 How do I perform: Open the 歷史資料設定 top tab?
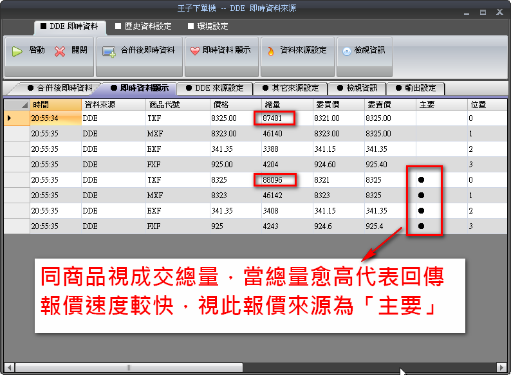(x=144, y=26)
